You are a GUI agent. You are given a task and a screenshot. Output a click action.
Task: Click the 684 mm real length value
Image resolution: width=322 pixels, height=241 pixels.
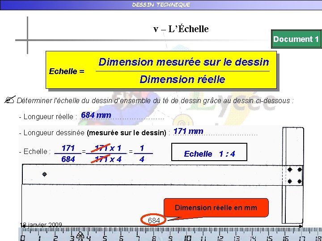pyautogui.click(x=96, y=115)
